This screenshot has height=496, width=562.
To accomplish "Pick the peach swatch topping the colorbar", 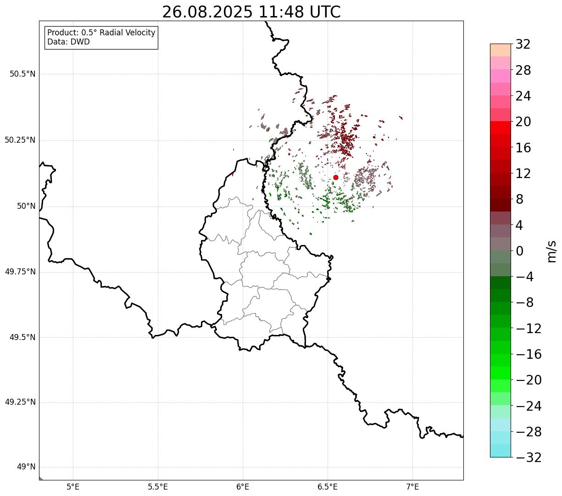I will pyautogui.click(x=500, y=50).
